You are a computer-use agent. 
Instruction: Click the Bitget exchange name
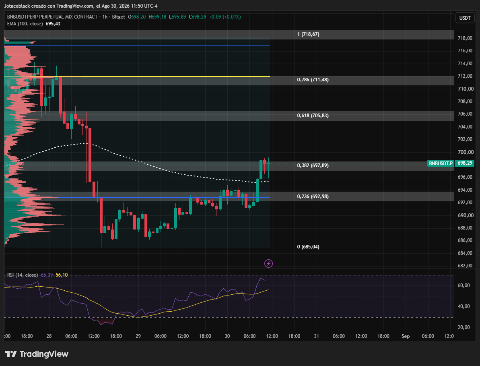pyautogui.click(x=118, y=17)
